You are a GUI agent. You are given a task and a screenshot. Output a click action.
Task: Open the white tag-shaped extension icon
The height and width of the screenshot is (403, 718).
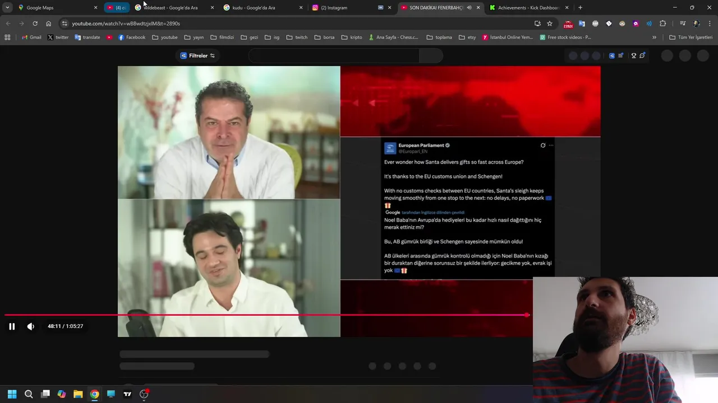tap(609, 24)
